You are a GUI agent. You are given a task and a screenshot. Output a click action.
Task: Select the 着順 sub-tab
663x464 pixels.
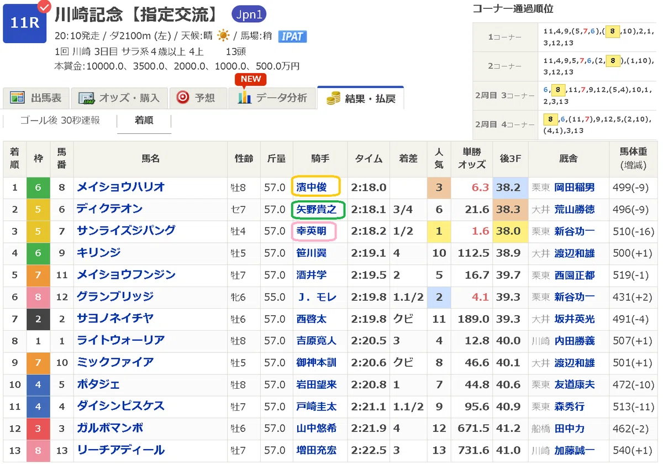click(144, 120)
